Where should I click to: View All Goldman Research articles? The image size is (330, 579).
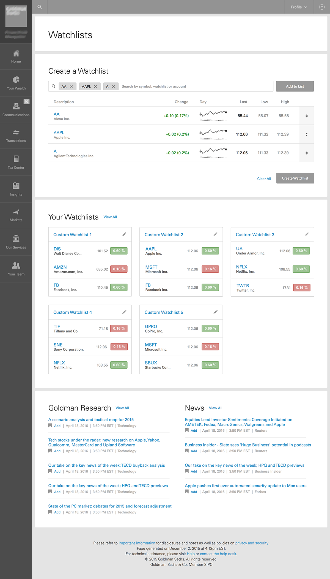[122, 408]
